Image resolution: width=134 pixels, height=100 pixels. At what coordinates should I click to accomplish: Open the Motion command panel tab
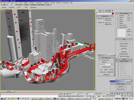pyautogui.click(x=106, y=11)
